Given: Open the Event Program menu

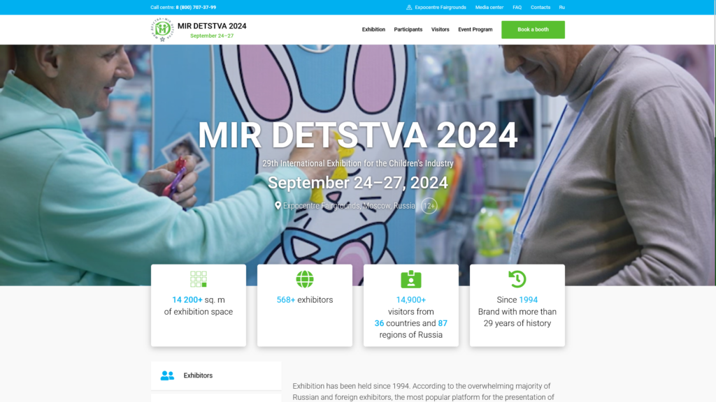Looking at the screenshot, I should click(x=475, y=29).
